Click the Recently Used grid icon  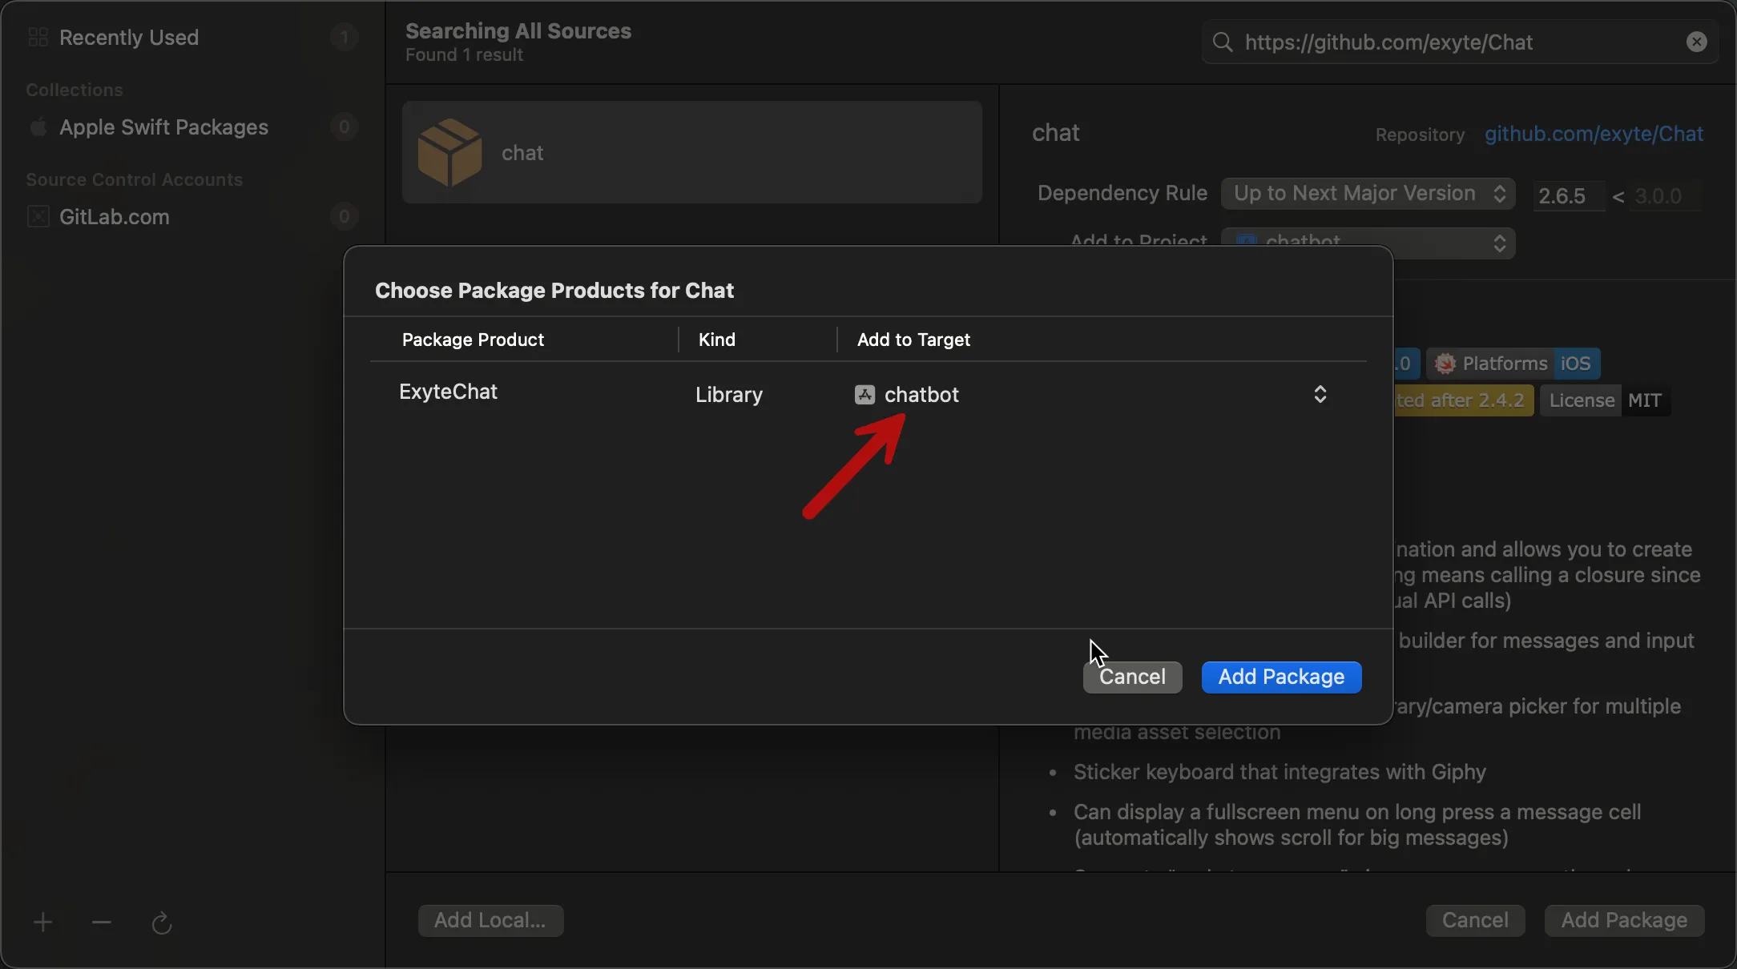click(x=38, y=37)
